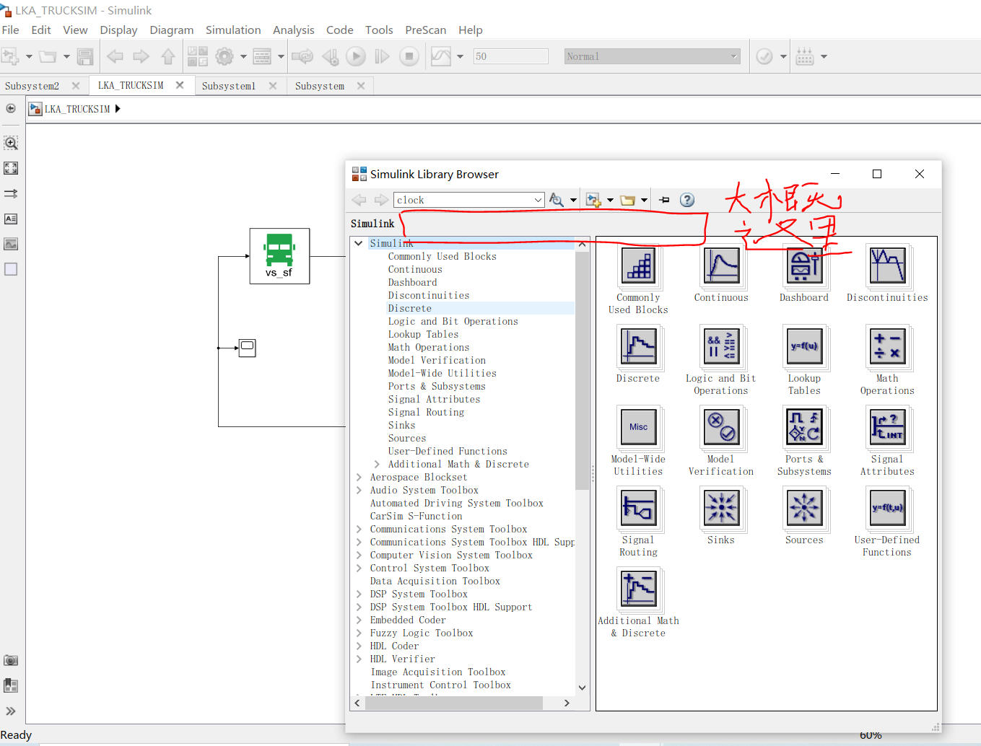Select Sinks in the library tree
The image size is (981, 746).
click(401, 425)
